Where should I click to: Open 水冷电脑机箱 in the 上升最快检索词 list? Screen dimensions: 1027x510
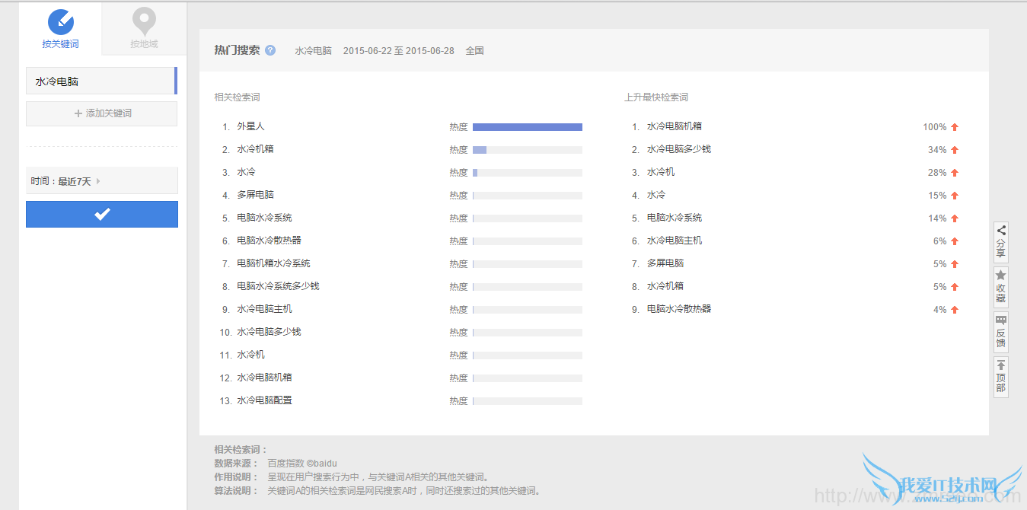[675, 126]
